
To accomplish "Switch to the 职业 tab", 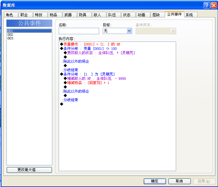I will coord(26,15).
